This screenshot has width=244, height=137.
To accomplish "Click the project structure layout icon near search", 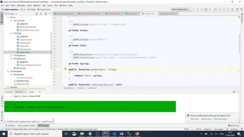I will pyautogui.click(x=237, y=10).
